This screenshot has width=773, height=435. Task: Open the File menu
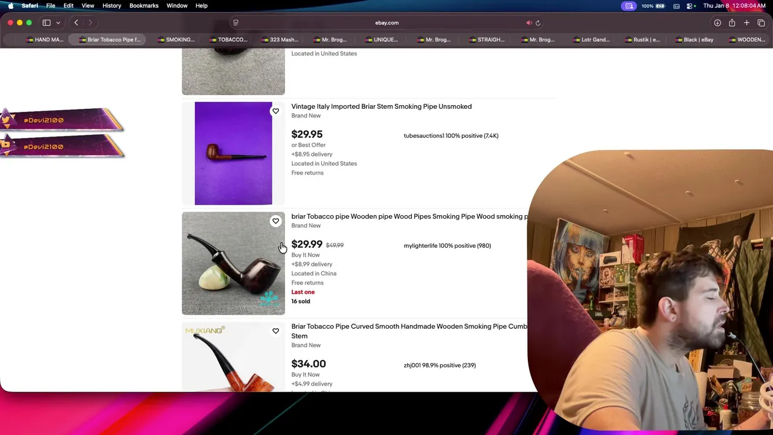click(x=51, y=6)
